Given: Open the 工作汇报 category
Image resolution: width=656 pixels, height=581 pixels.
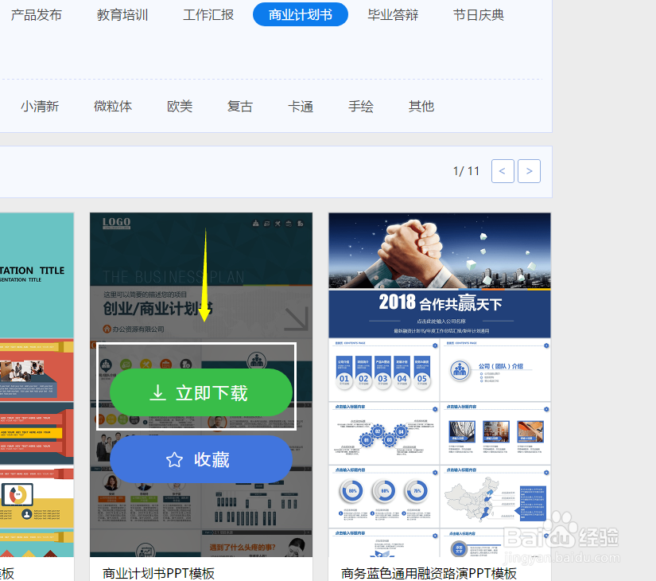Looking at the screenshot, I should pyautogui.click(x=208, y=15).
